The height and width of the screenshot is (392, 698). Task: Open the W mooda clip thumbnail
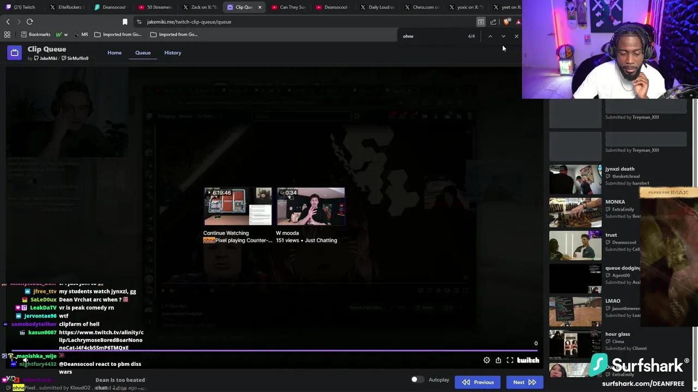(311, 206)
